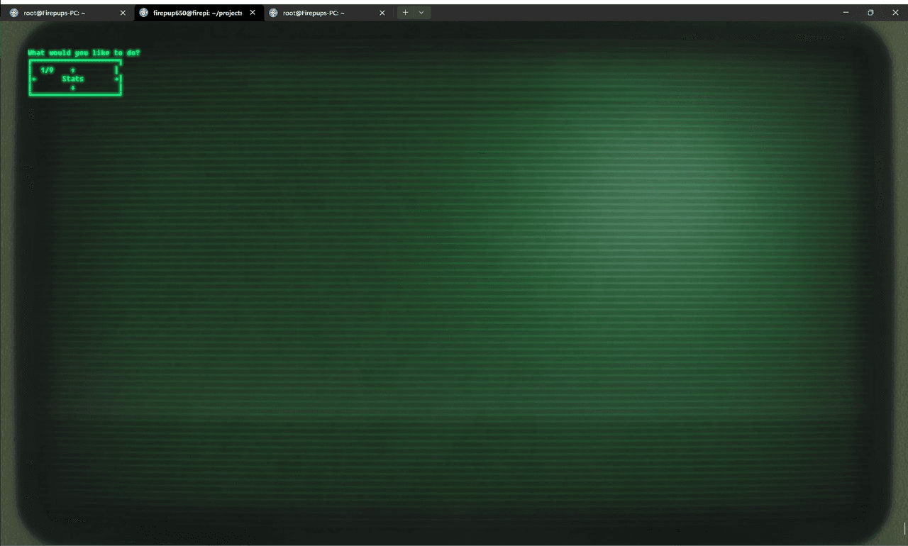
Task: Close the third root@Firepups-PC tab
Action: coord(382,13)
